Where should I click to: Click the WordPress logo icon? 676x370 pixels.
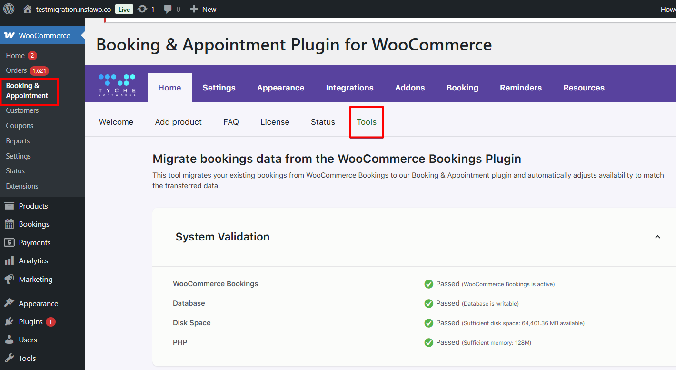pos(9,9)
